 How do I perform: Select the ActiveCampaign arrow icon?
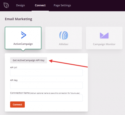tap(23, 35)
